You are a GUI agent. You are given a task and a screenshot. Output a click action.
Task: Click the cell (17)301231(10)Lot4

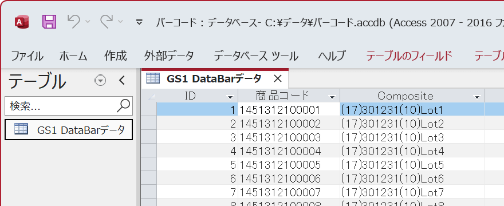coord(412,150)
